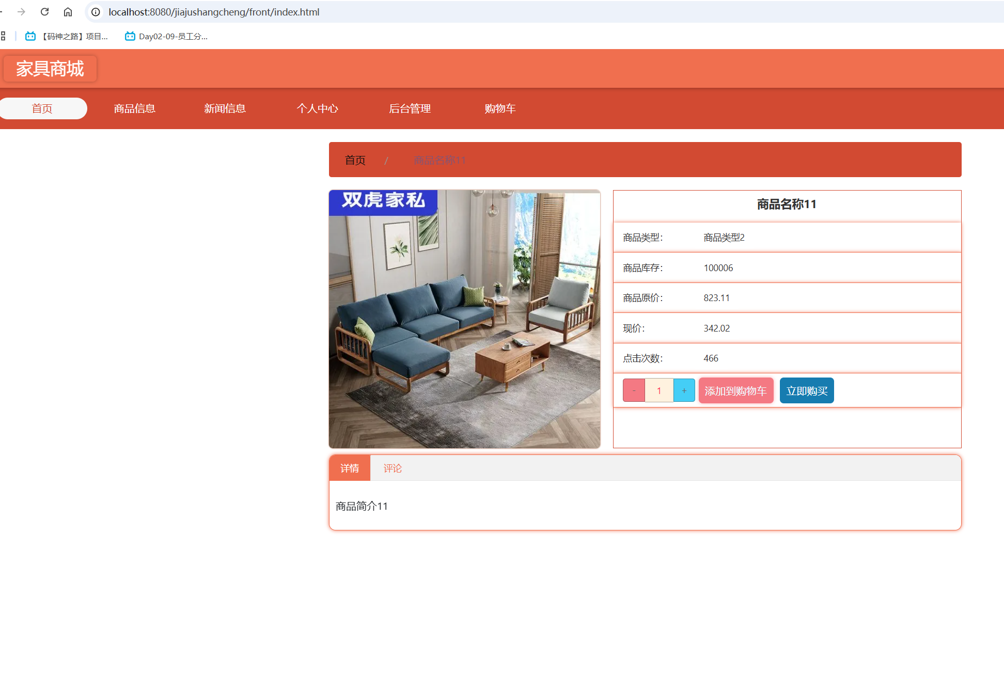Viewport: 1004px width, 675px height.
Task: Increase quantity with plus button
Action: click(684, 390)
